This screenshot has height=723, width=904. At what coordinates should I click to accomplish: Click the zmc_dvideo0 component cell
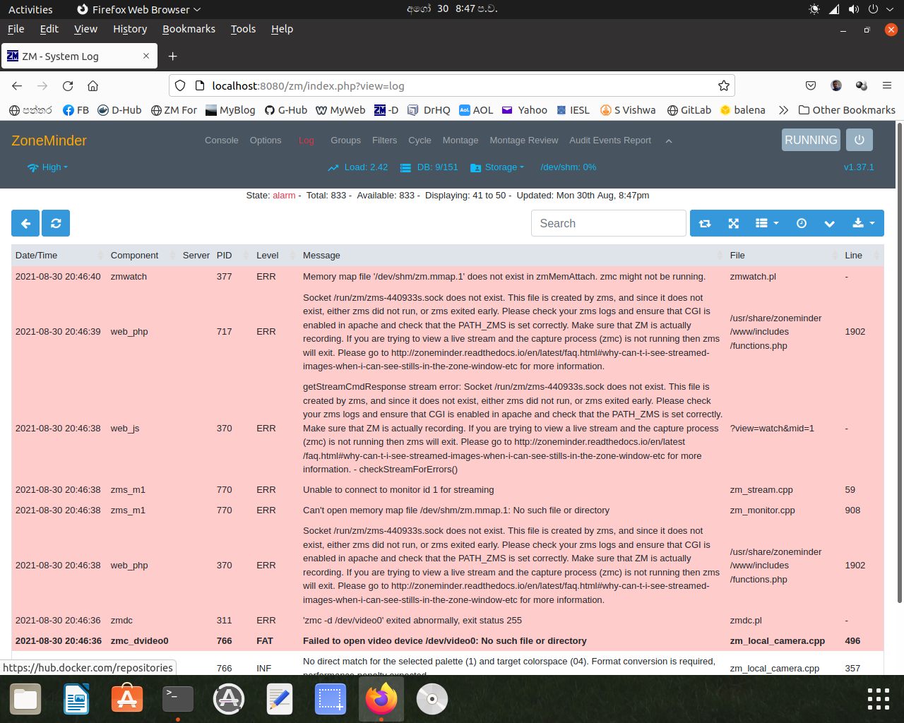point(140,641)
